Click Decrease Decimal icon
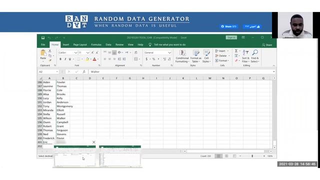Image resolution: width=320 pixels, height=180 pixels. coord(169,59)
